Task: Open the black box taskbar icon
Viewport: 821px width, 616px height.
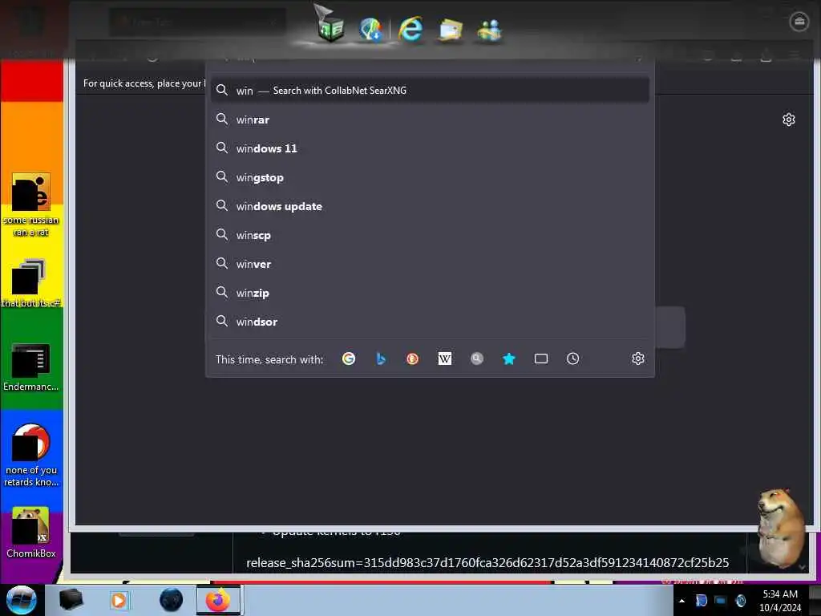Action: (71, 600)
